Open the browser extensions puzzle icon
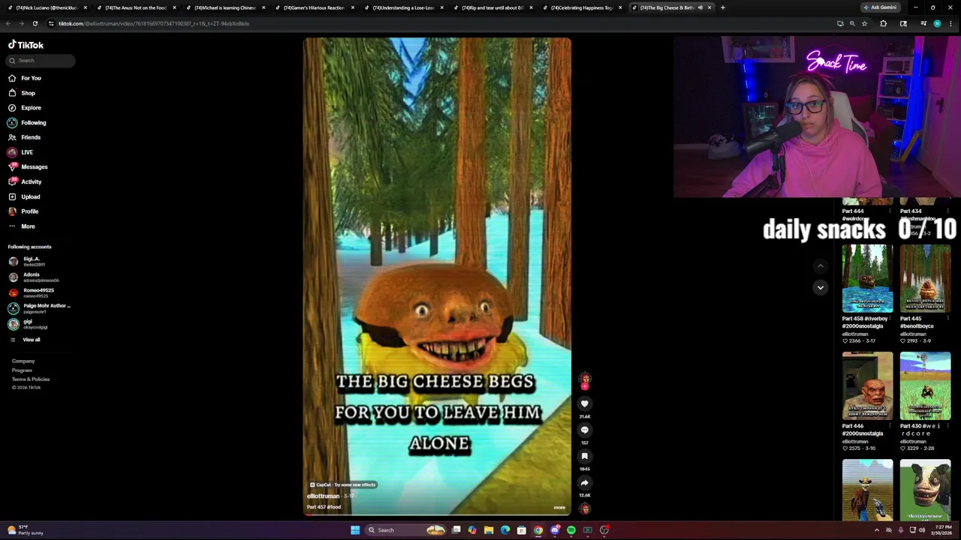This screenshot has height=540, width=961. 884,23
